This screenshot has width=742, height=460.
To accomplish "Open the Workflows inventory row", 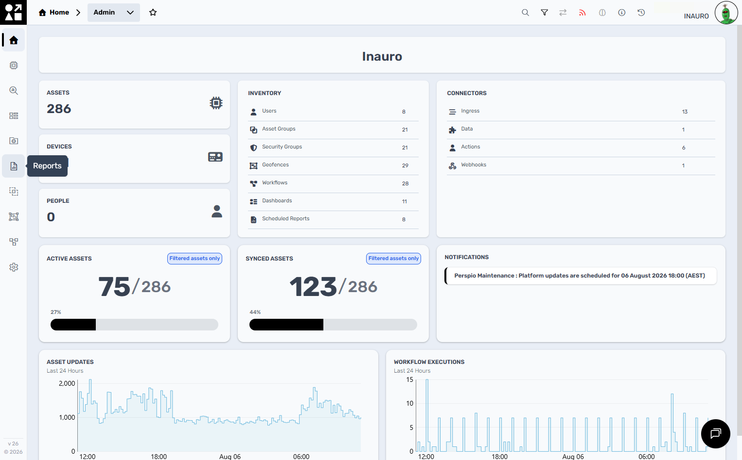I will click(333, 183).
